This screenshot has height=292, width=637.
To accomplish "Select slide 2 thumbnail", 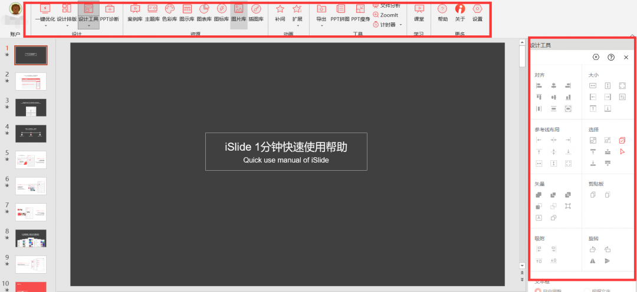I will click(31, 81).
